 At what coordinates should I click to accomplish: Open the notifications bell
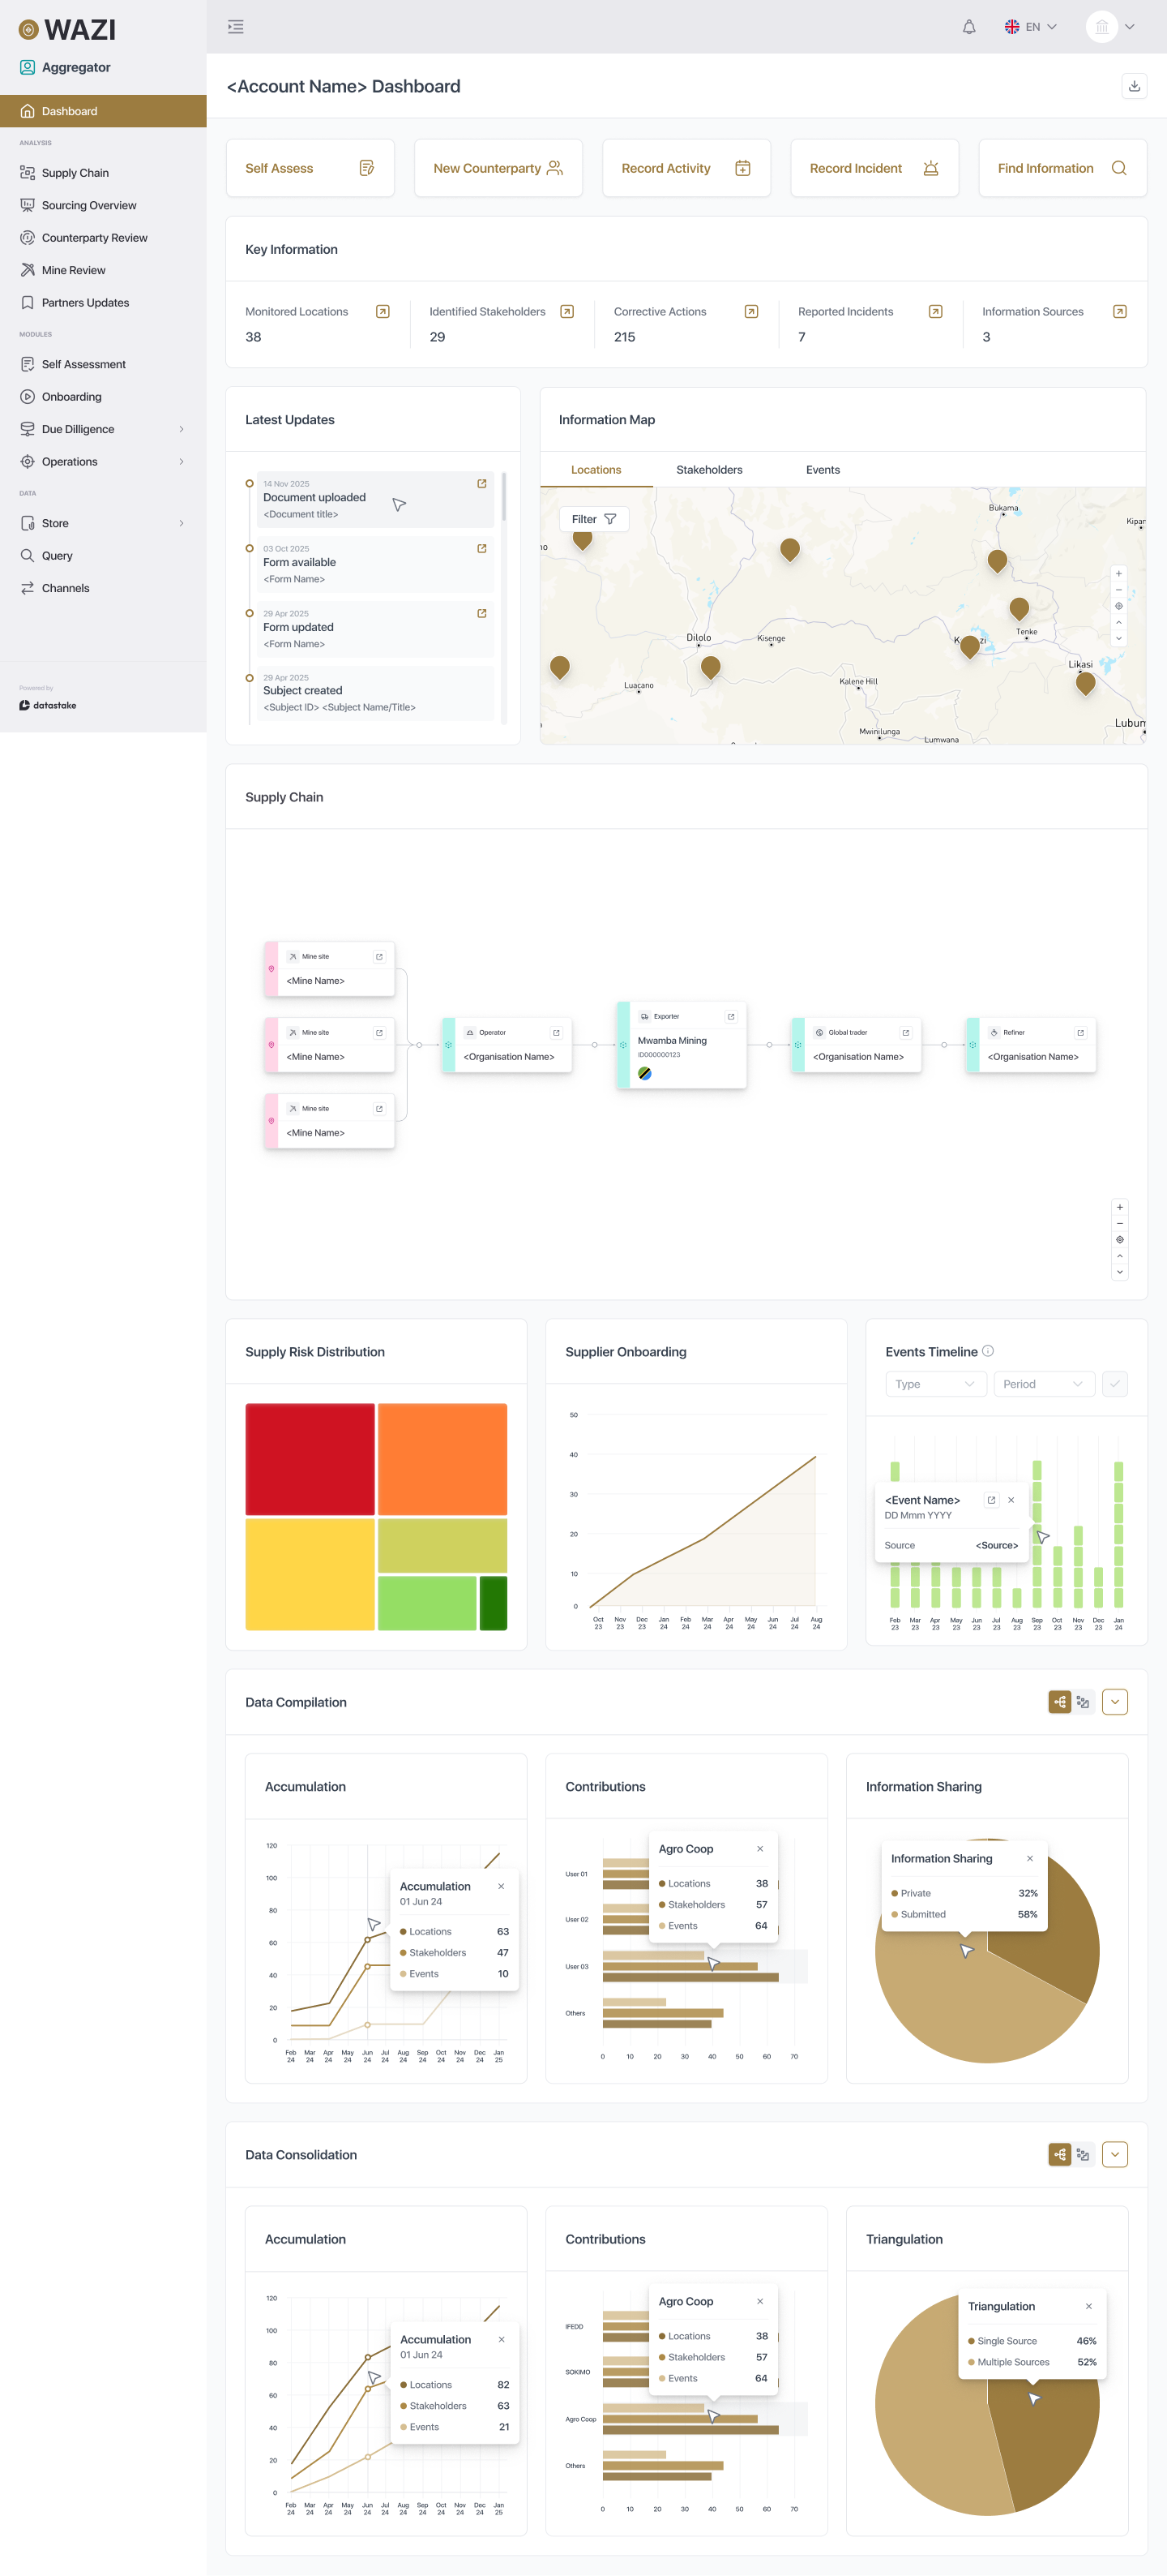tap(968, 27)
